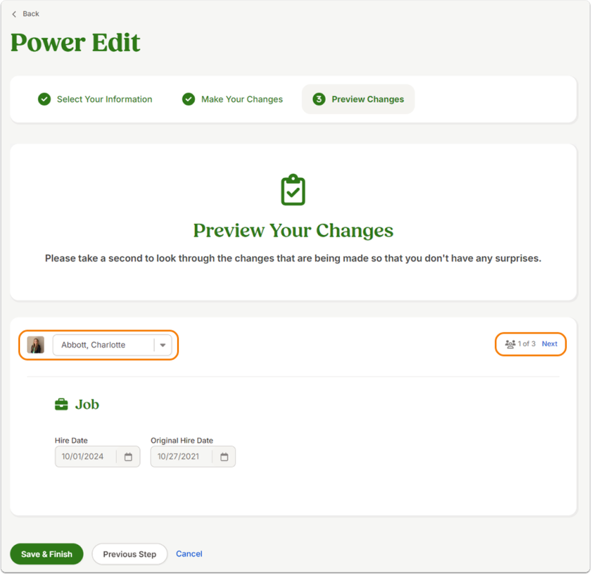Click Save & Finish button
Viewport: 591px width, 574px height.
[47, 554]
